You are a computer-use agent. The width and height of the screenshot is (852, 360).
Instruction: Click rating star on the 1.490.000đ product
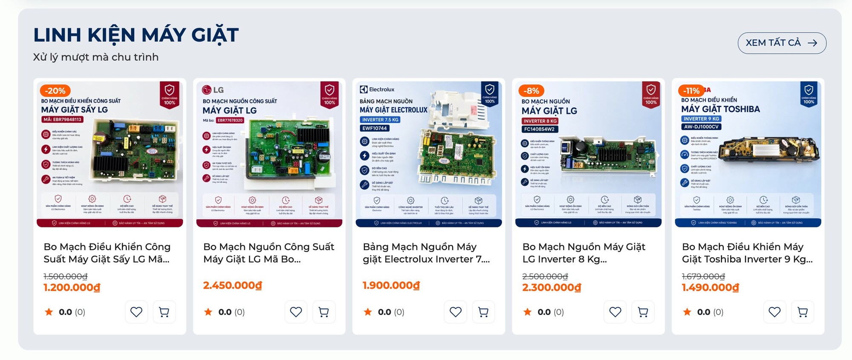click(687, 312)
